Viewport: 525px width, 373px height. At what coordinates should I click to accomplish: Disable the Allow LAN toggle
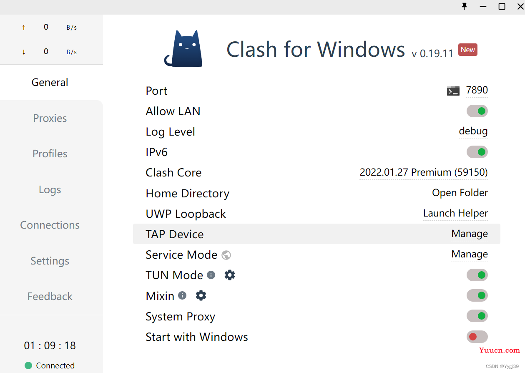coord(477,111)
